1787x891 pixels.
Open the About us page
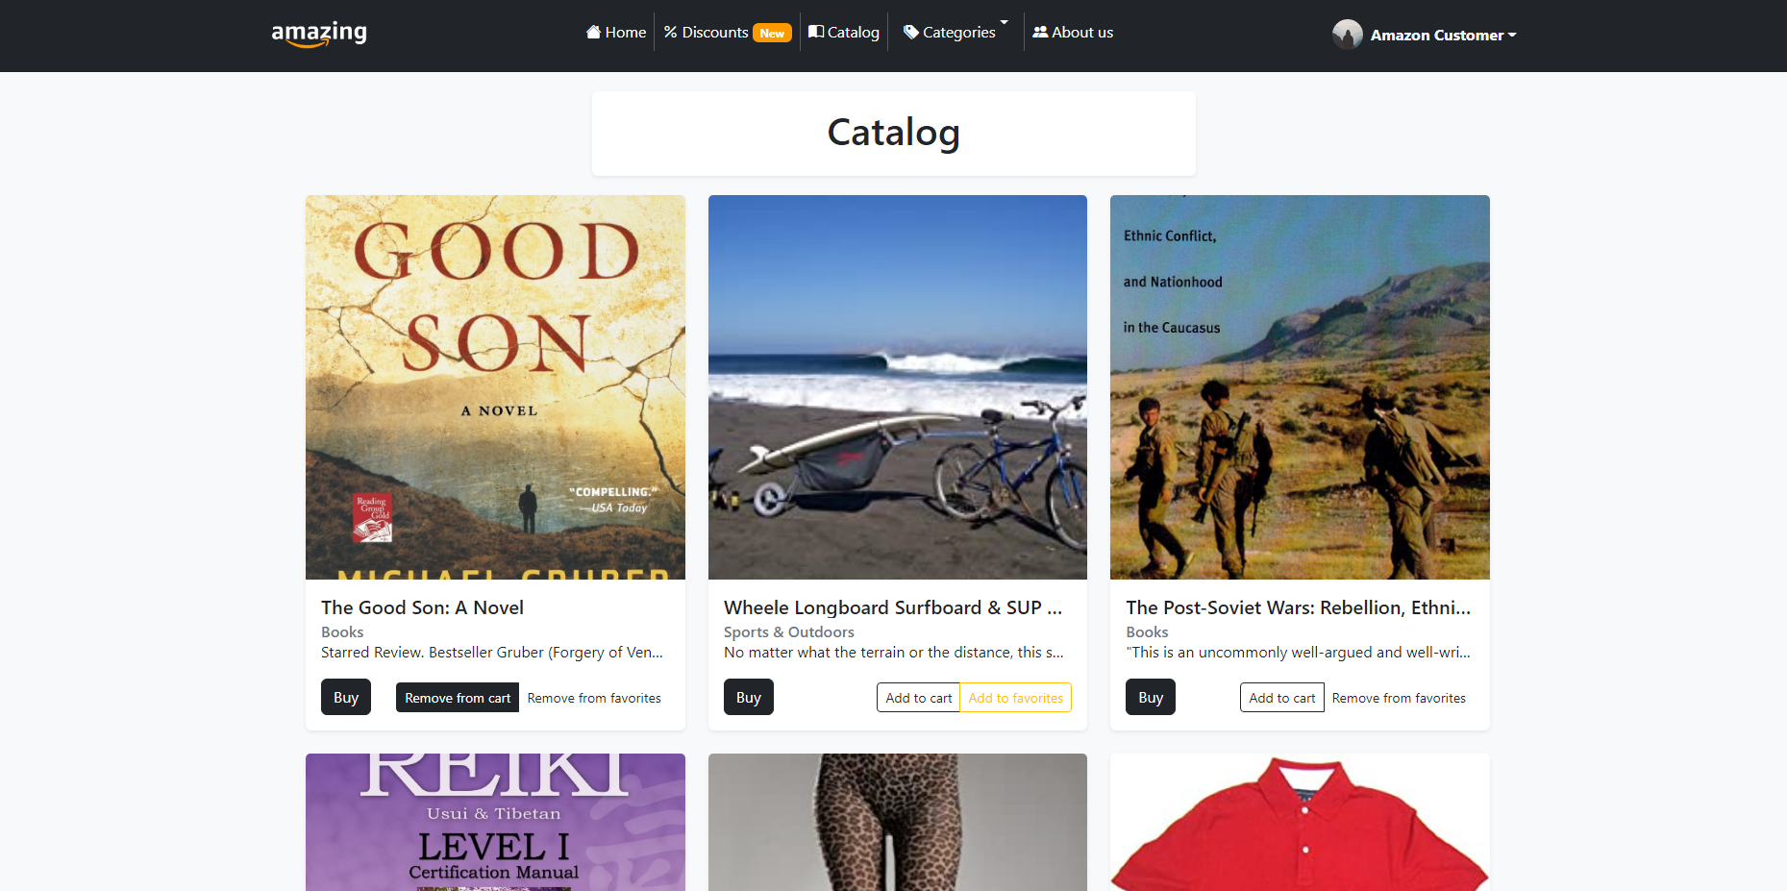click(1073, 32)
